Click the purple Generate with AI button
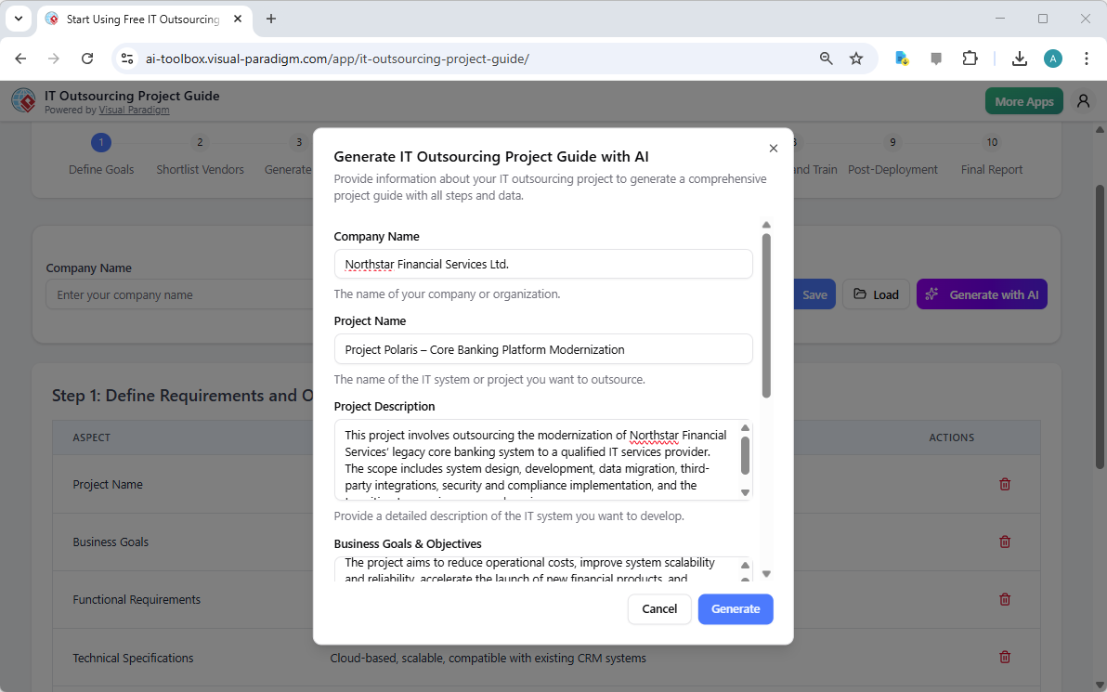1107x692 pixels. tap(982, 294)
